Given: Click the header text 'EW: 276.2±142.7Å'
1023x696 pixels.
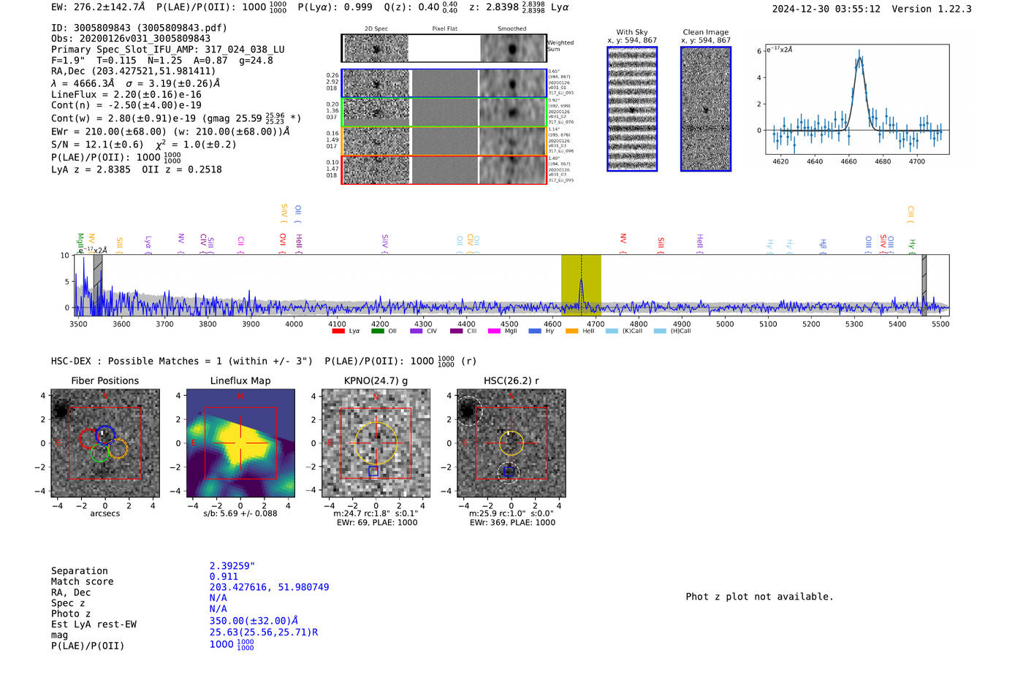Looking at the screenshot, I should (98, 7).
